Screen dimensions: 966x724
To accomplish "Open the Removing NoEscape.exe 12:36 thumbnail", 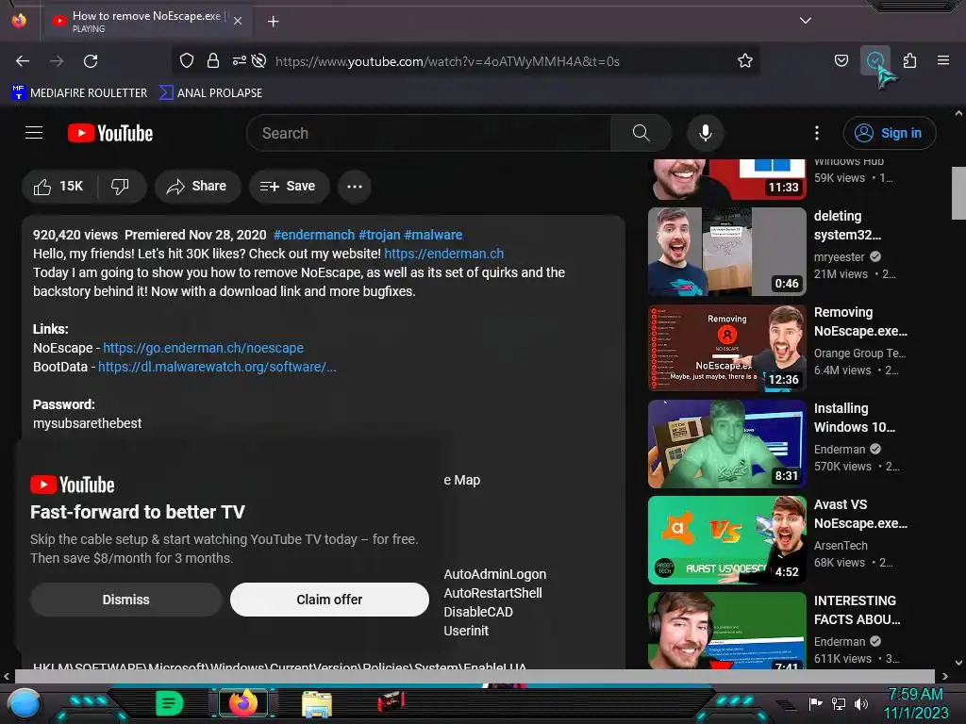I will point(727,348).
